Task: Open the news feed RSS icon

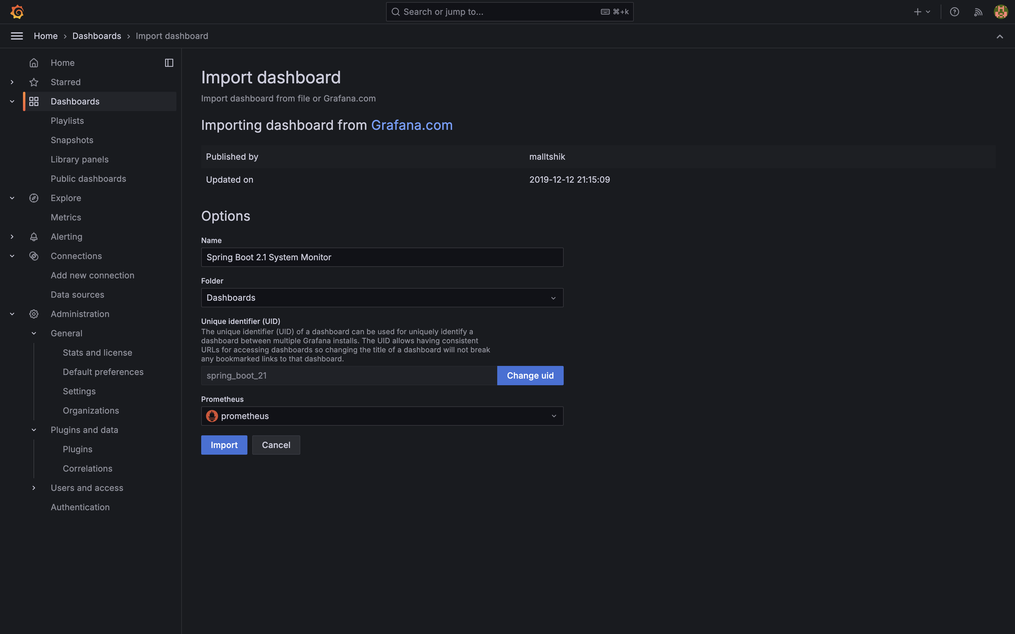Action: coord(978,12)
